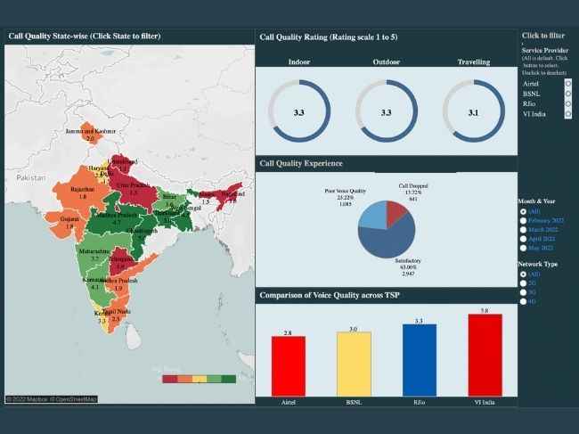Screen dimensions: 579x434
Task: Select the 2G network type
Action: point(523,283)
